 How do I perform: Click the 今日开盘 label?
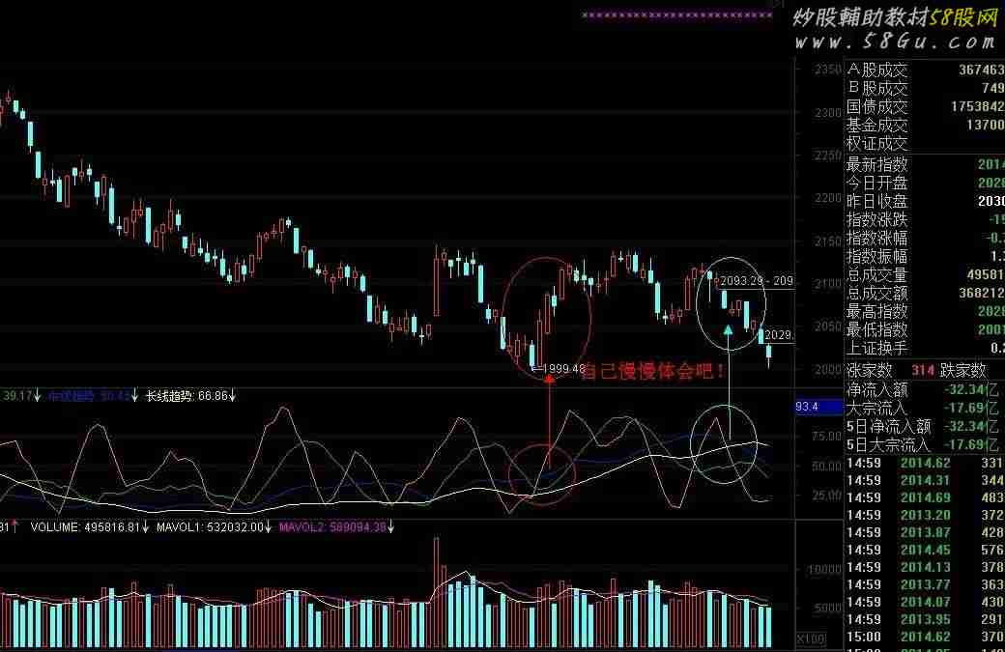coord(877,184)
